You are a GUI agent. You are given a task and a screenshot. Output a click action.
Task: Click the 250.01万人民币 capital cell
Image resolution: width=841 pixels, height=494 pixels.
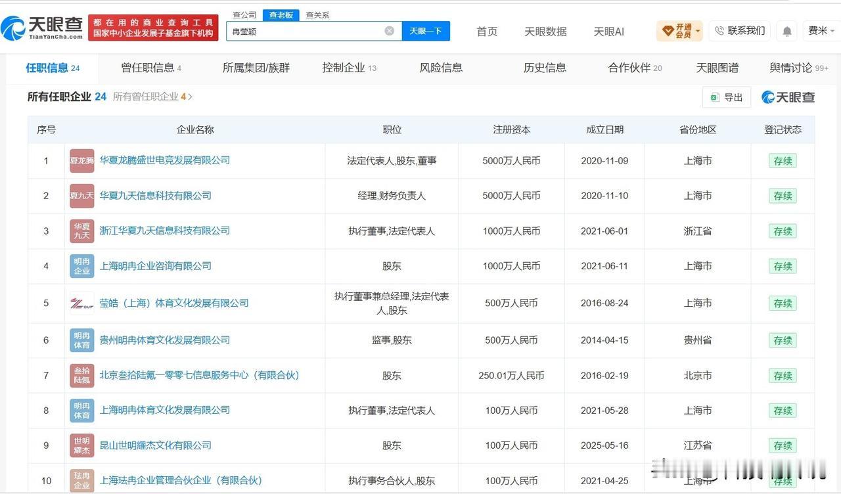coord(511,376)
